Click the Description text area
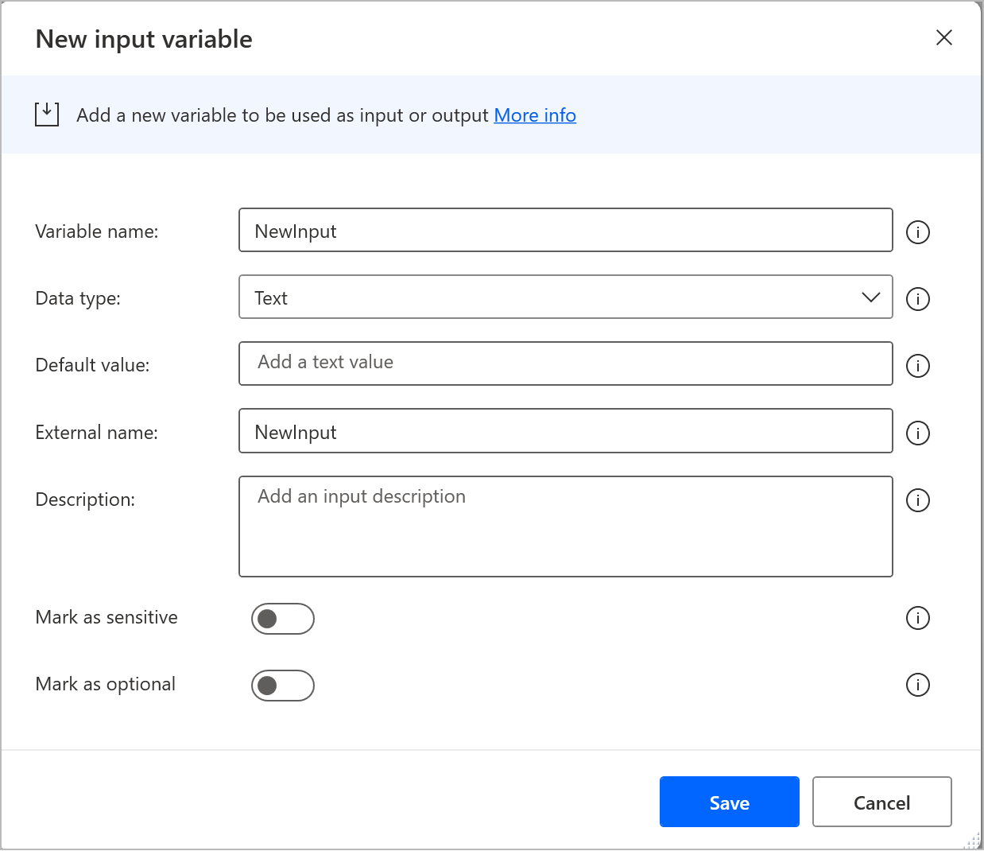 [564, 527]
